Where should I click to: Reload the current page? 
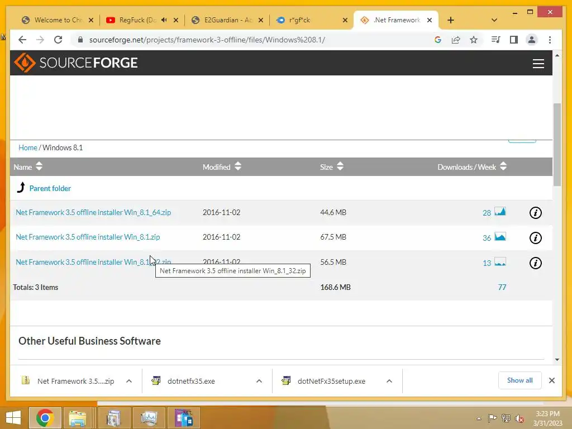pyautogui.click(x=58, y=40)
